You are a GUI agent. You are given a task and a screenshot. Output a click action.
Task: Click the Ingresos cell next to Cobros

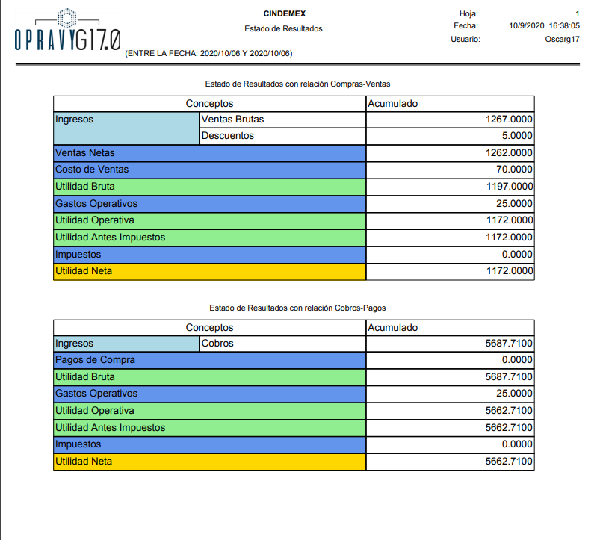click(x=126, y=344)
